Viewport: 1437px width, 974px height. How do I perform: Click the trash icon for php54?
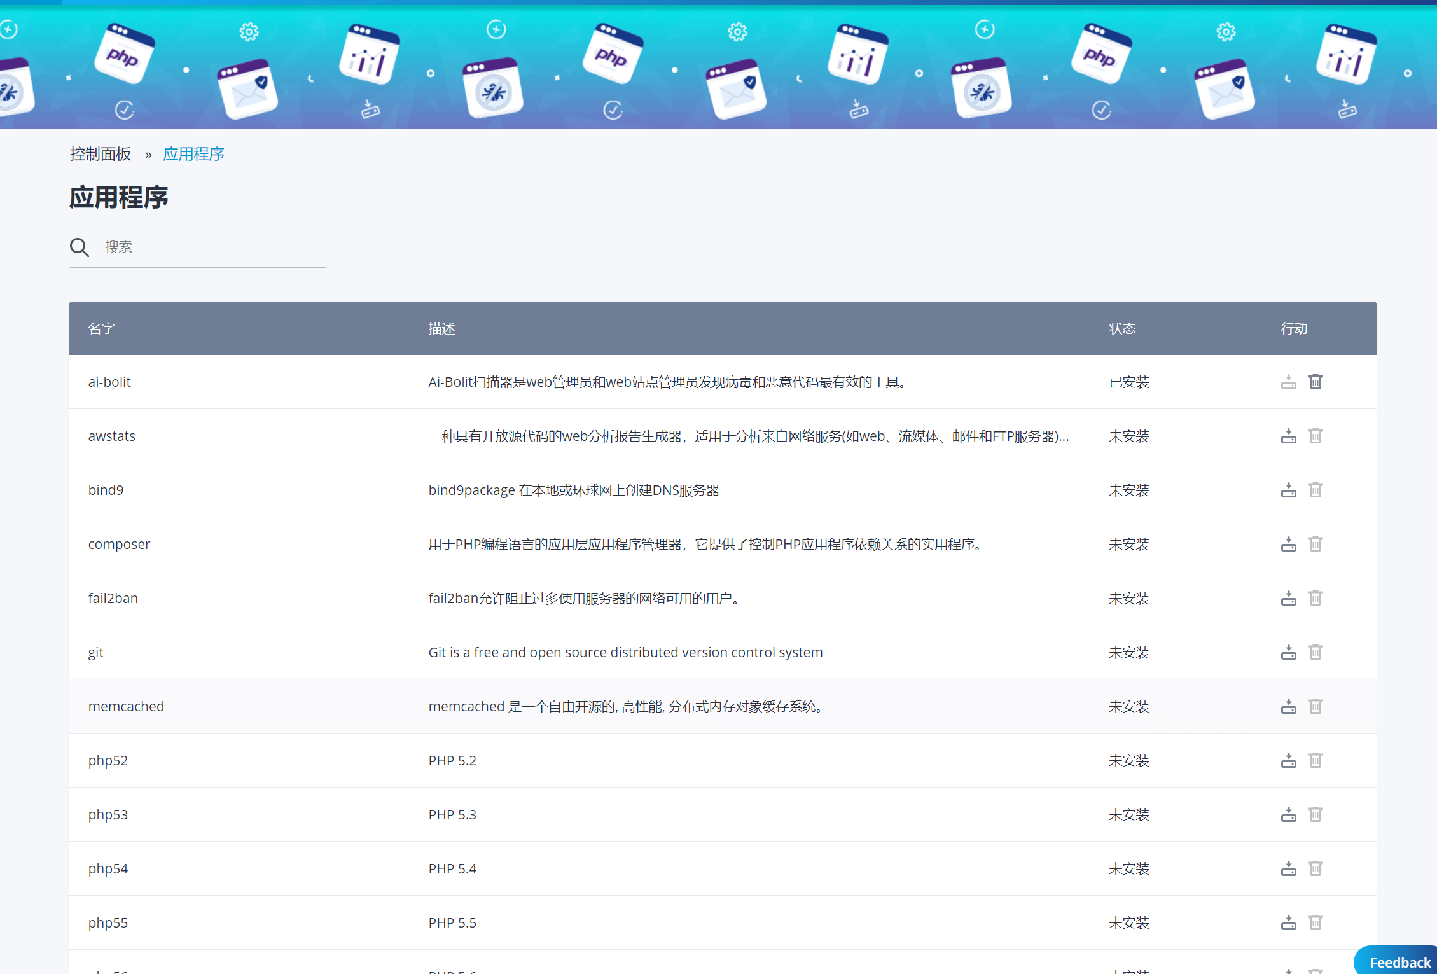[1315, 868]
